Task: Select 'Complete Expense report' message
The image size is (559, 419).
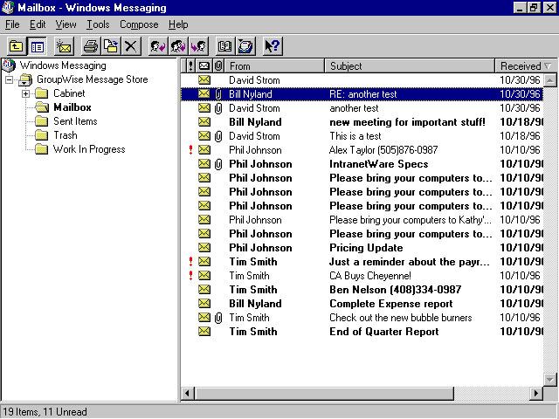Action: tap(362, 304)
